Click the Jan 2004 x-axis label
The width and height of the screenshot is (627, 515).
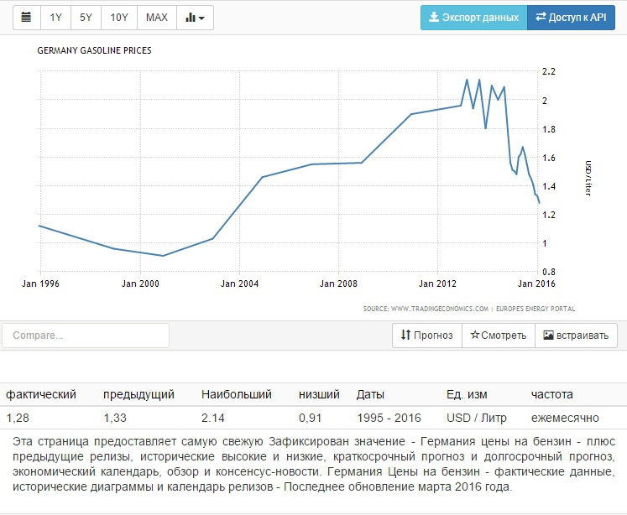point(239,284)
